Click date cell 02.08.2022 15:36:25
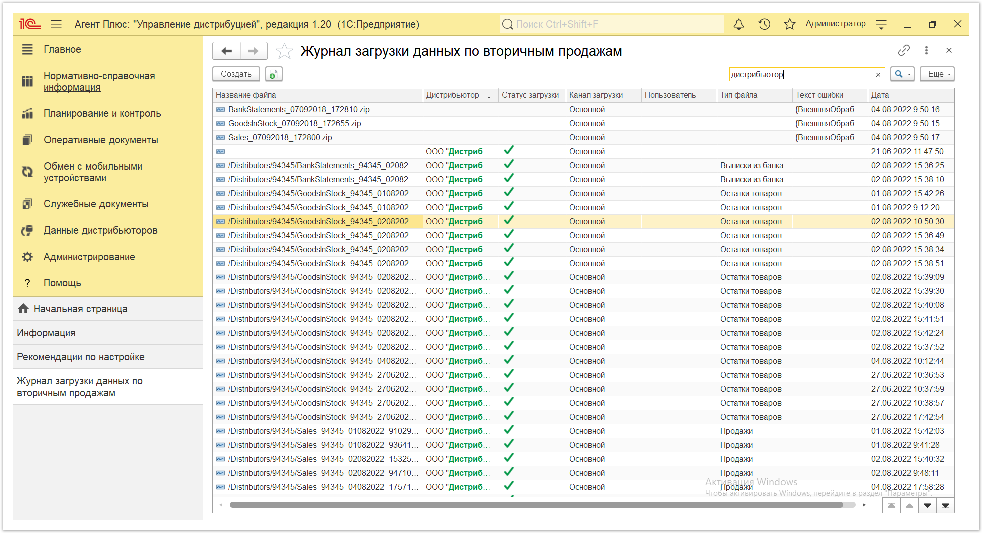Viewport: 982px width, 533px height. pyautogui.click(x=907, y=165)
